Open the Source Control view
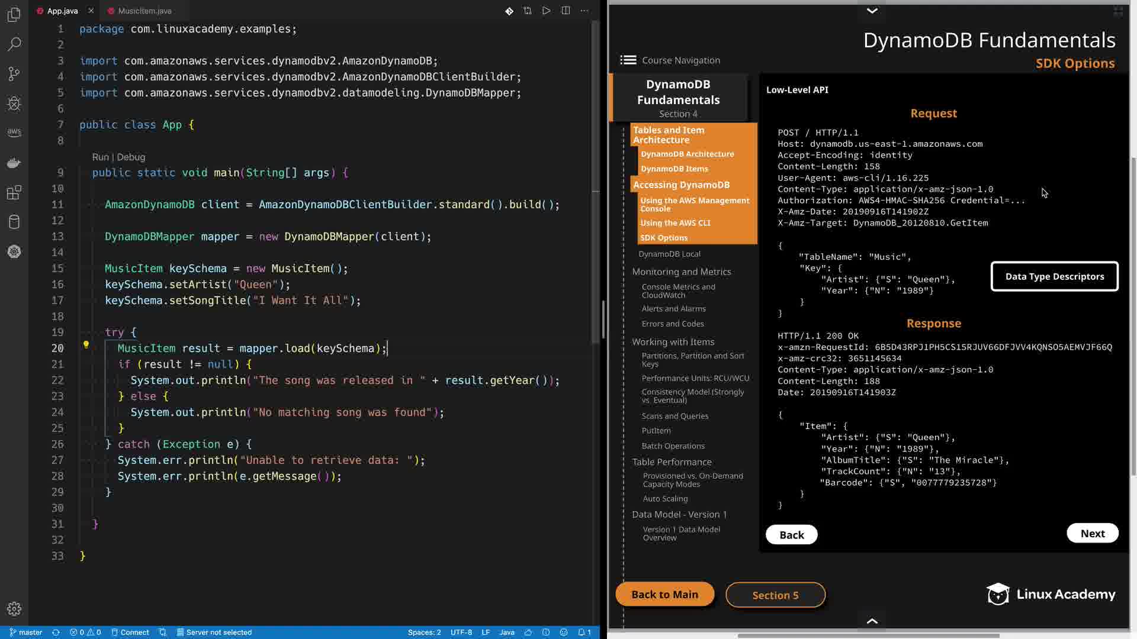This screenshot has height=639, width=1137. [14, 73]
